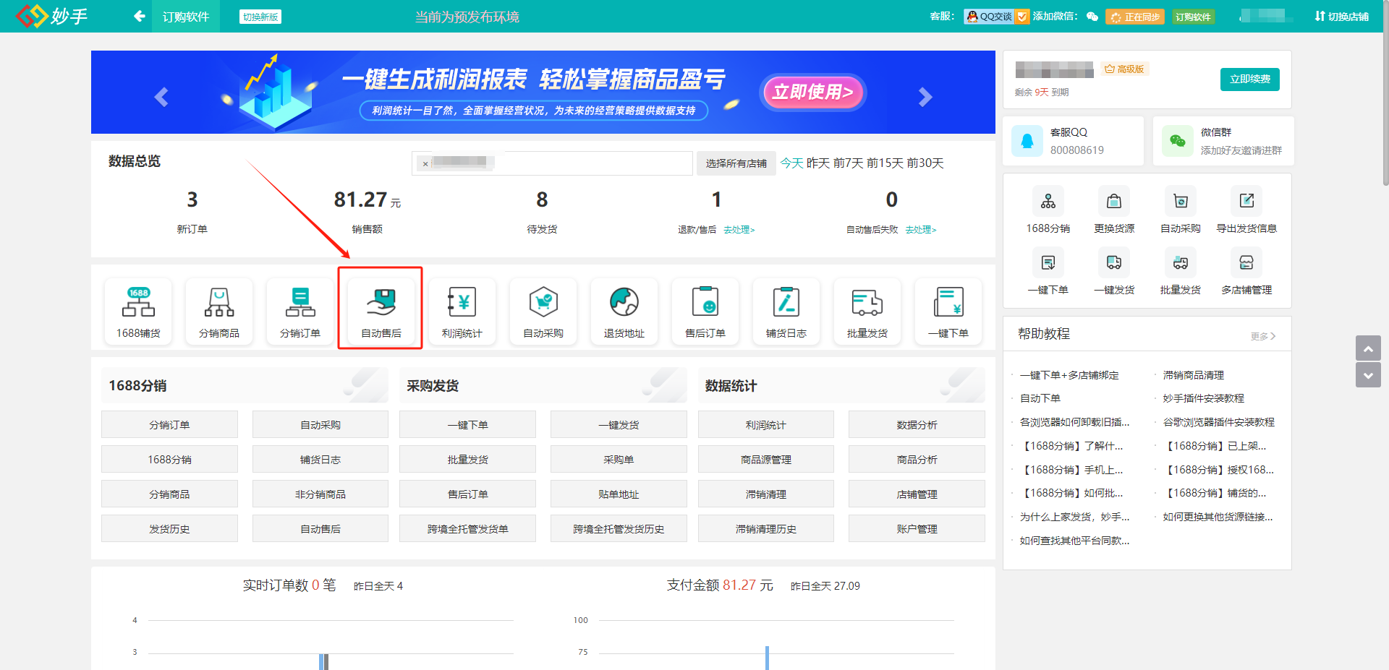Open help article 一键下单+多店铺绑定
The height and width of the screenshot is (670, 1389).
[1069, 375]
